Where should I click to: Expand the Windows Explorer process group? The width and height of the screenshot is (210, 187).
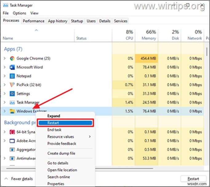(x=5, y=111)
